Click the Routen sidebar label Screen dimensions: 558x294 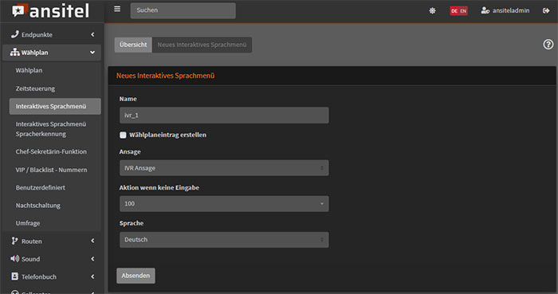[x=32, y=241]
